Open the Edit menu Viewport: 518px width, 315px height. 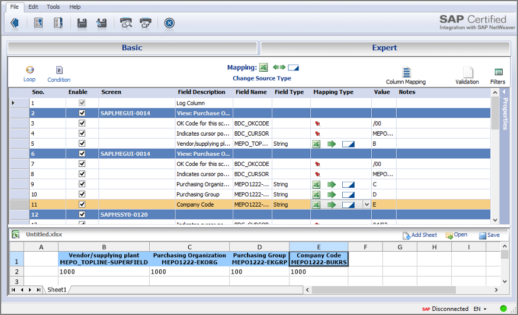[33, 7]
